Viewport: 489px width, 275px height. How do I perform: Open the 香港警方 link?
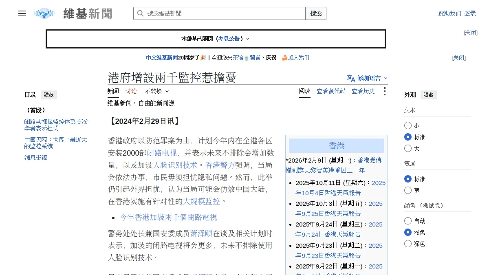[220, 165]
